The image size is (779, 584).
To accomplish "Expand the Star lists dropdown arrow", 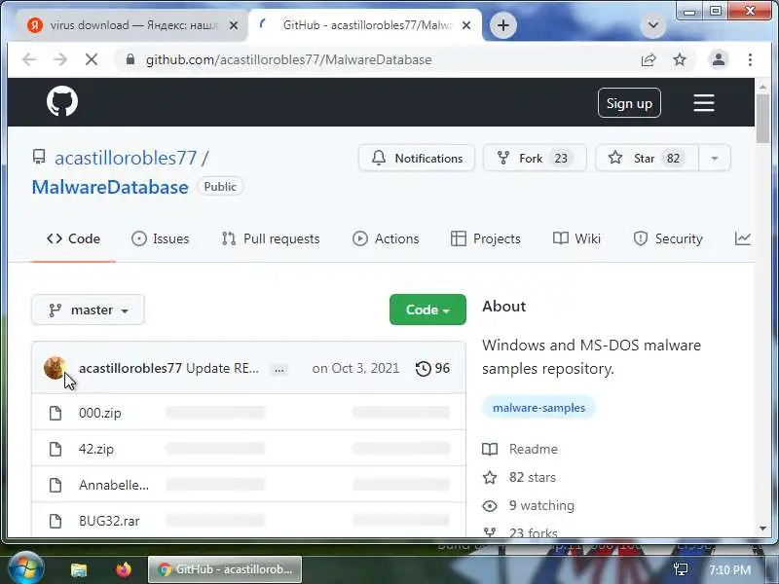I will tap(715, 158).
